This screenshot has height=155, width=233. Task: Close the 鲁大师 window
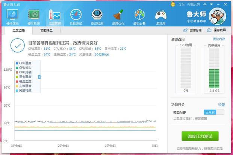(225, 4)
